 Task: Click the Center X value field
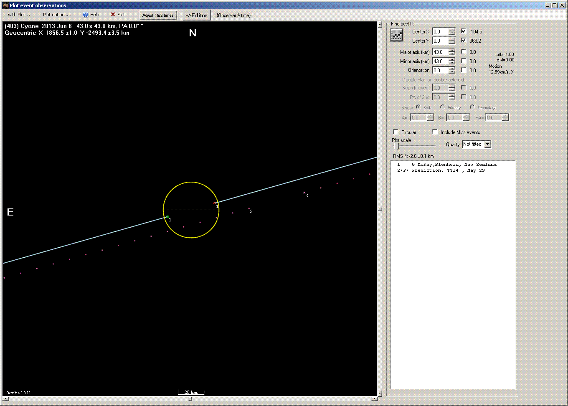[440, 32]
